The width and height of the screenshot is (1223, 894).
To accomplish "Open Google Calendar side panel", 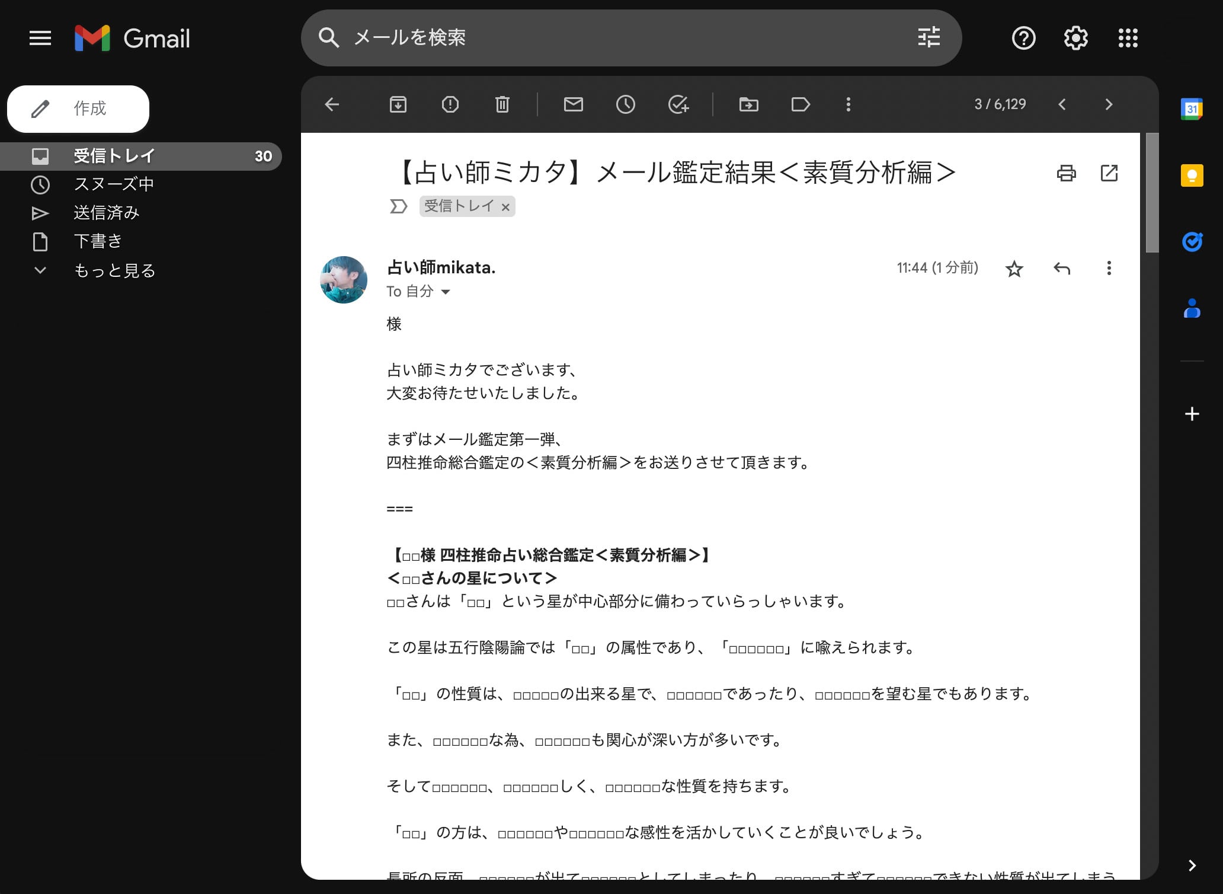I will (1192, 109).
